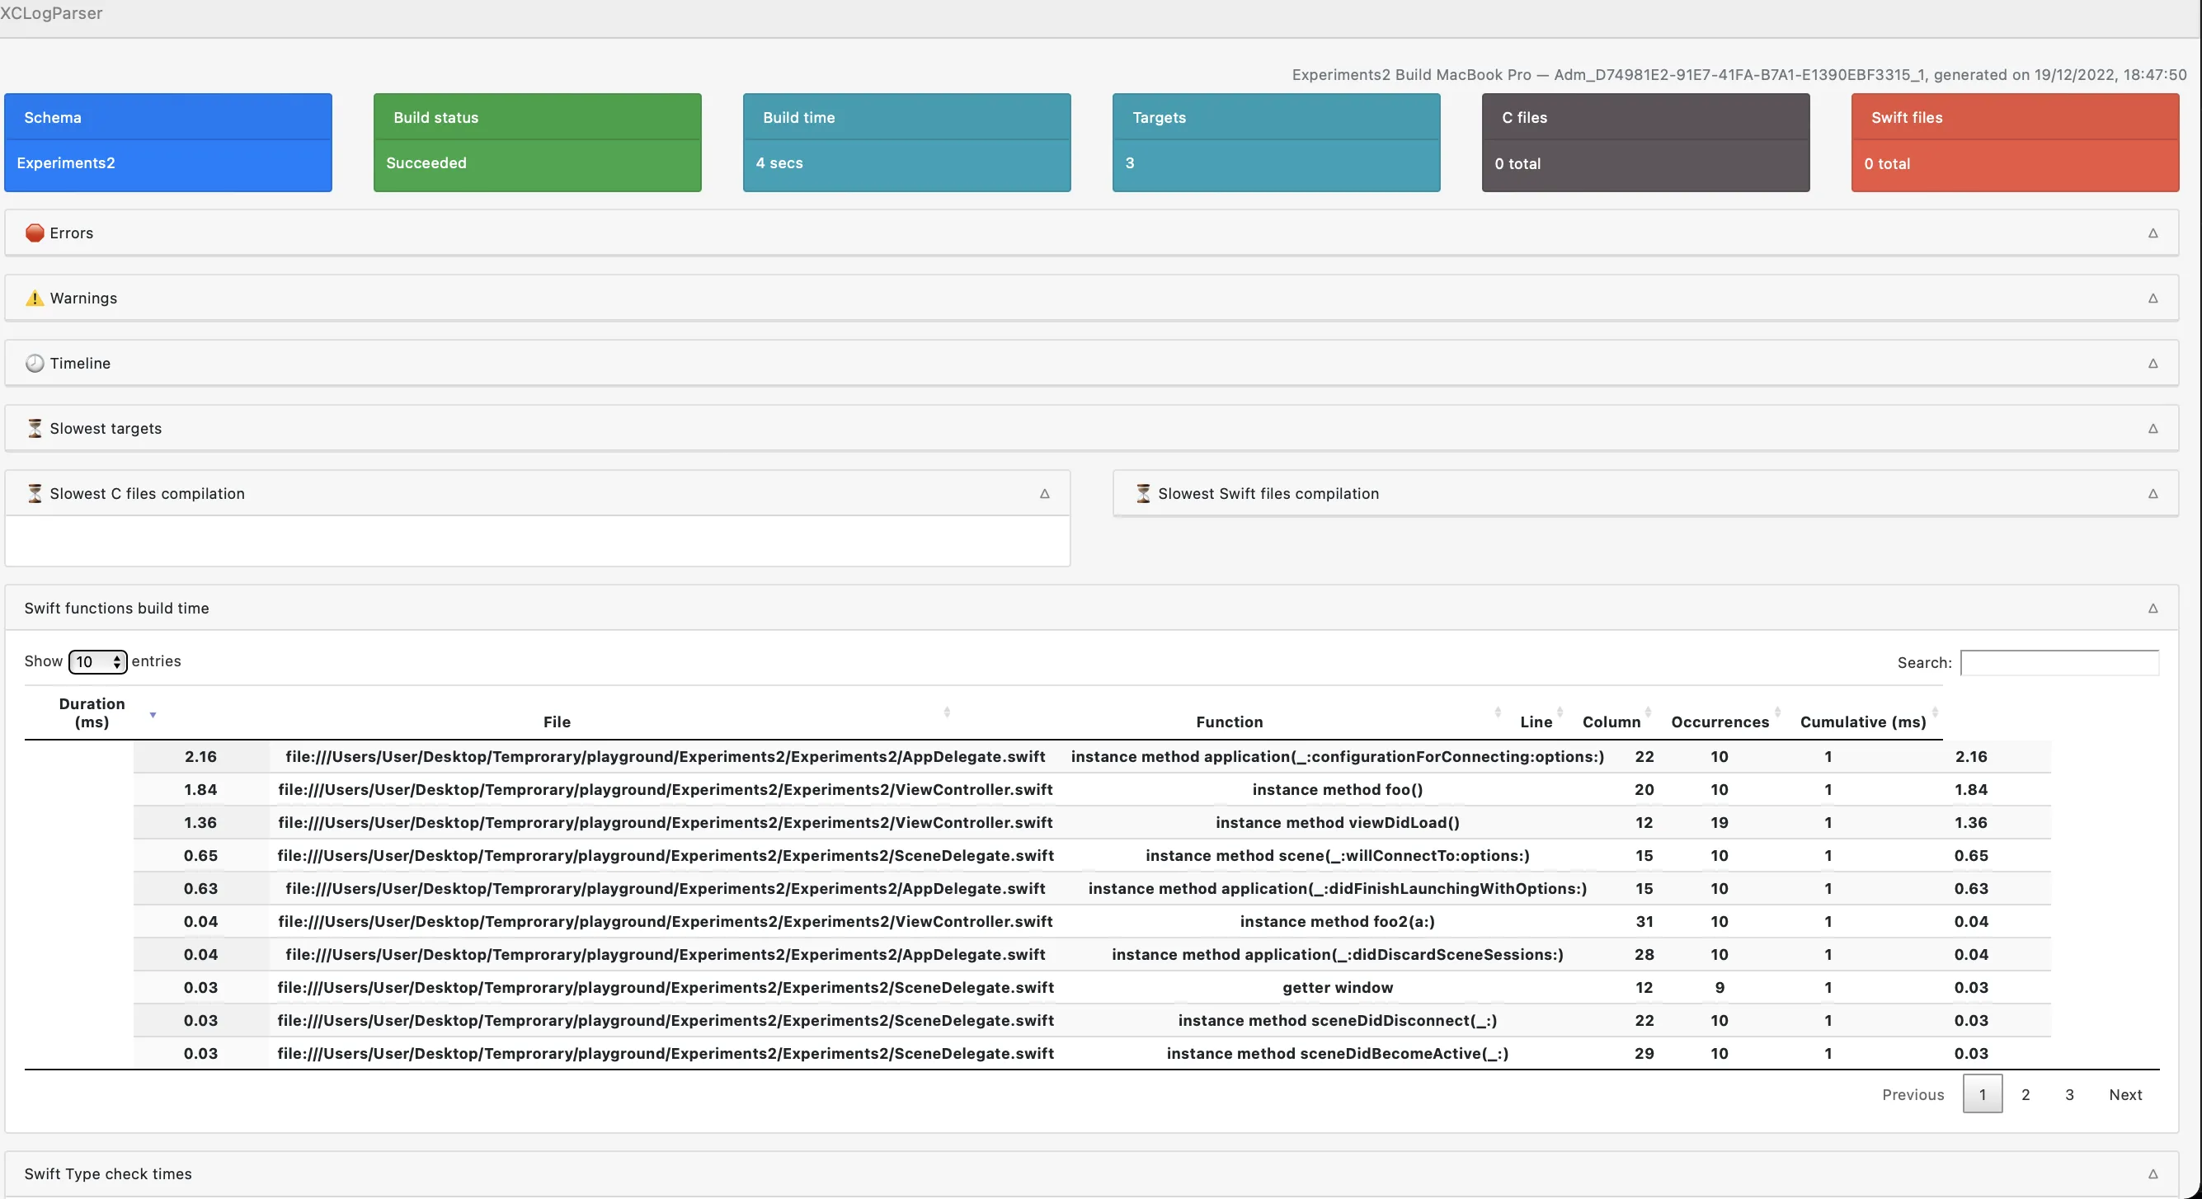This screenshot has height=1199, width=2202.
Task: Expand the Errors section triangle
Action: click(x=2153, y=233)
